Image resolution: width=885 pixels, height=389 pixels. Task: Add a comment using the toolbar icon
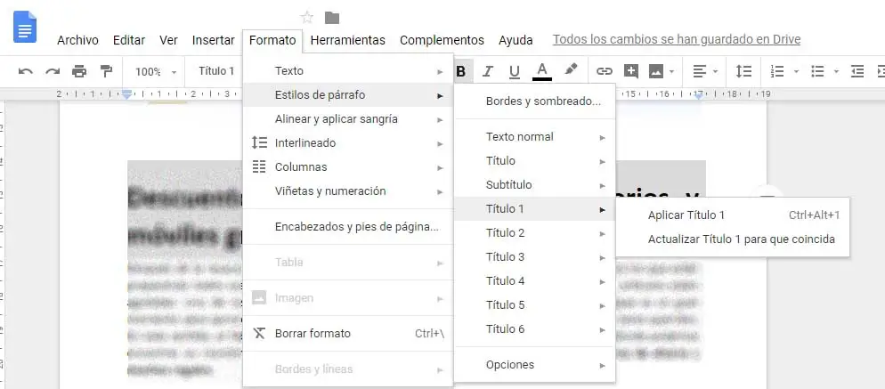tap(631, 71)
